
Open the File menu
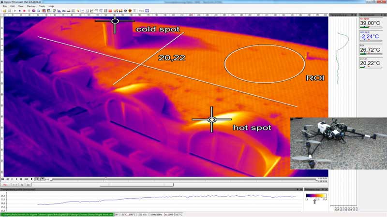click(5, 6)
